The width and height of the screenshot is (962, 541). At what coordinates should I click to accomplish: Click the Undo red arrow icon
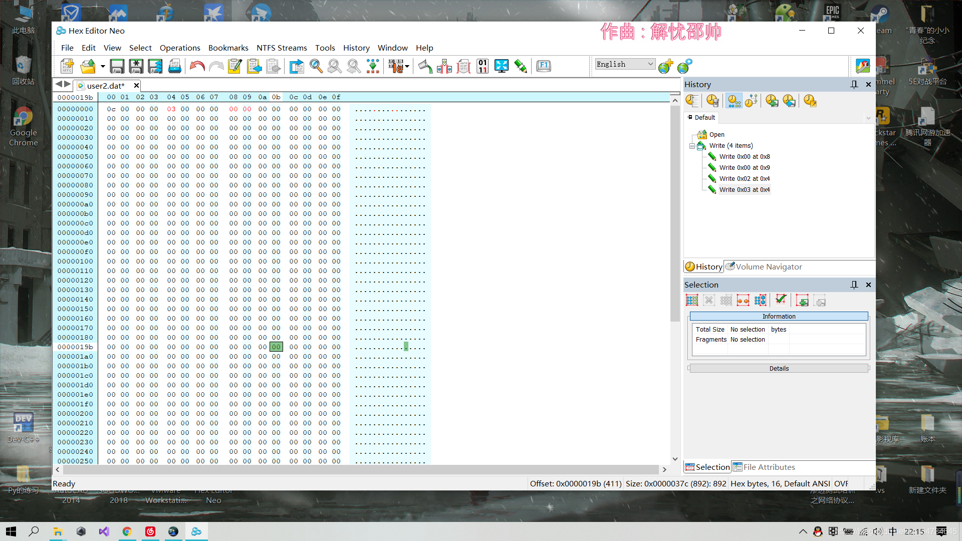[x=197, y=66]
